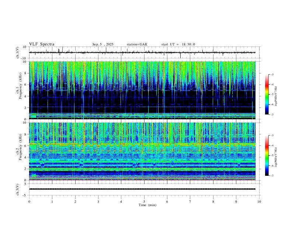Click the 'Time (min)' axis label
Screen dimensions: 292x226
[x=147, y=205]
